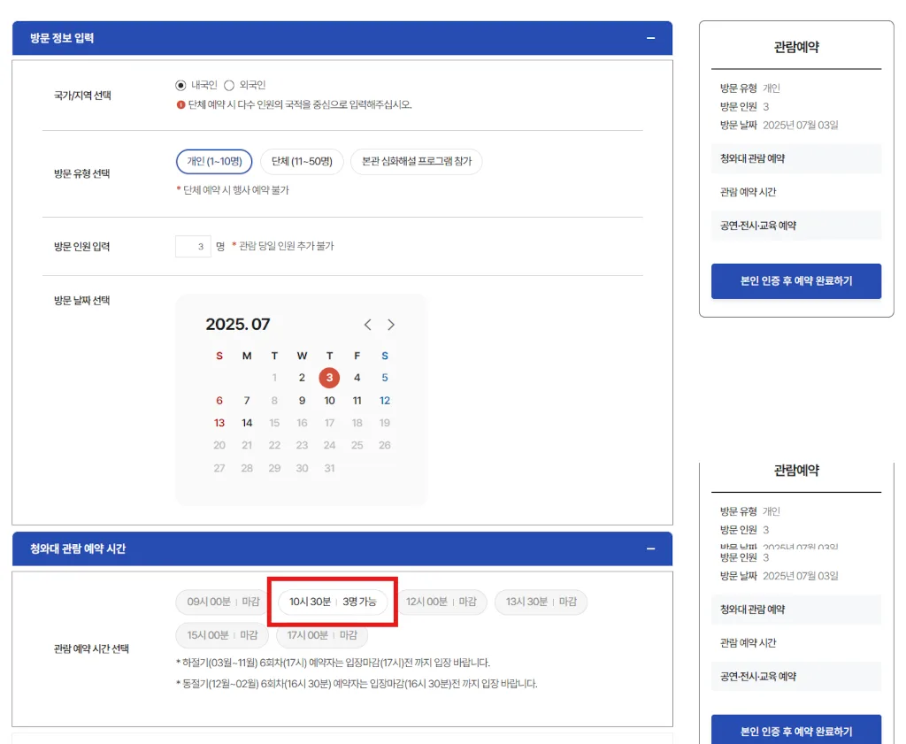Collapse the 방문 정보 입력 section

pos(650,38)
